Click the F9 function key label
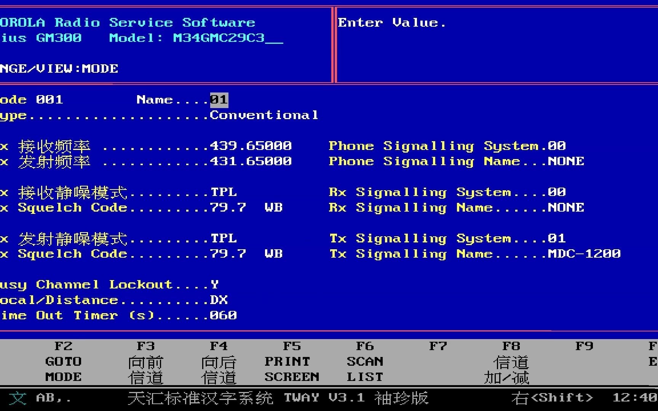 (x=584, y=346)
